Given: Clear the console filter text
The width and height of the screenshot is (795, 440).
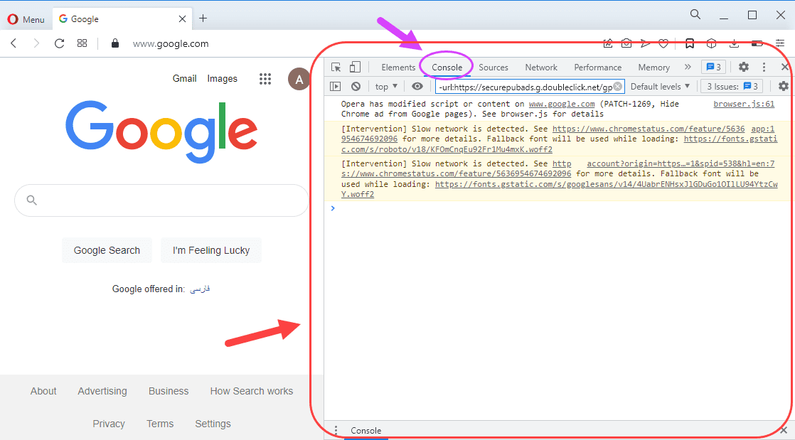Looking at the screenshot, I should tap(617, 87).
